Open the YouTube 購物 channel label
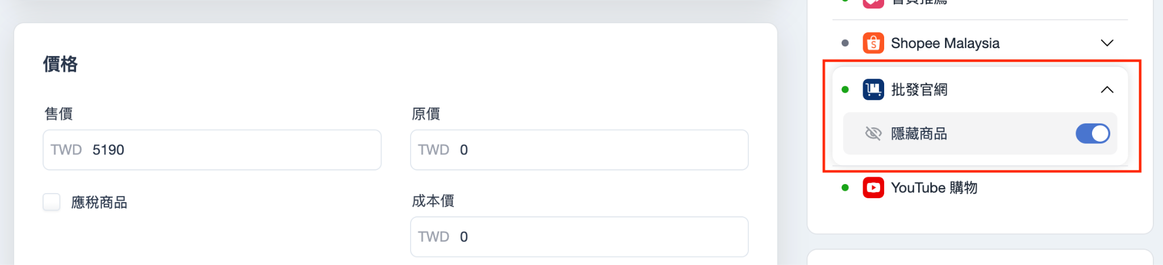Viewport: 1163px width, 265px height. point(934,187)
